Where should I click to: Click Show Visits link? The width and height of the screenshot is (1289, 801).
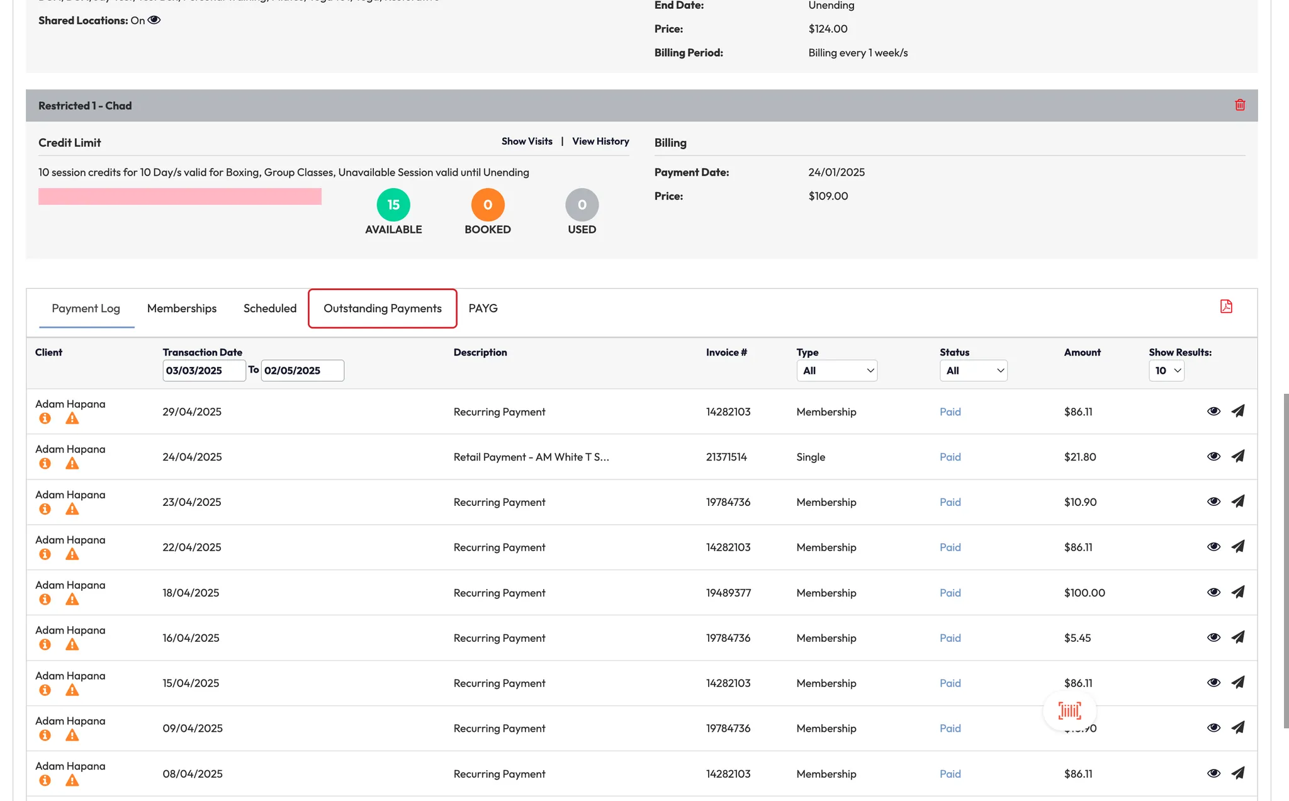click(527, 142)
